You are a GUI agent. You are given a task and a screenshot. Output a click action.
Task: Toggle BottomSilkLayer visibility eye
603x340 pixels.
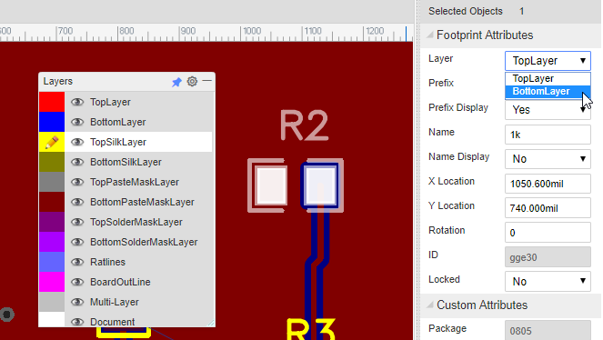[x=77, y=162]
